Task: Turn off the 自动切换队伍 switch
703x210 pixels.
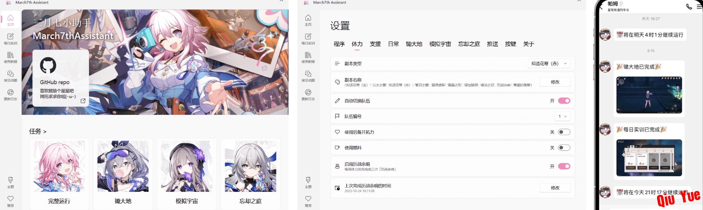Action: tap(564, 101)
